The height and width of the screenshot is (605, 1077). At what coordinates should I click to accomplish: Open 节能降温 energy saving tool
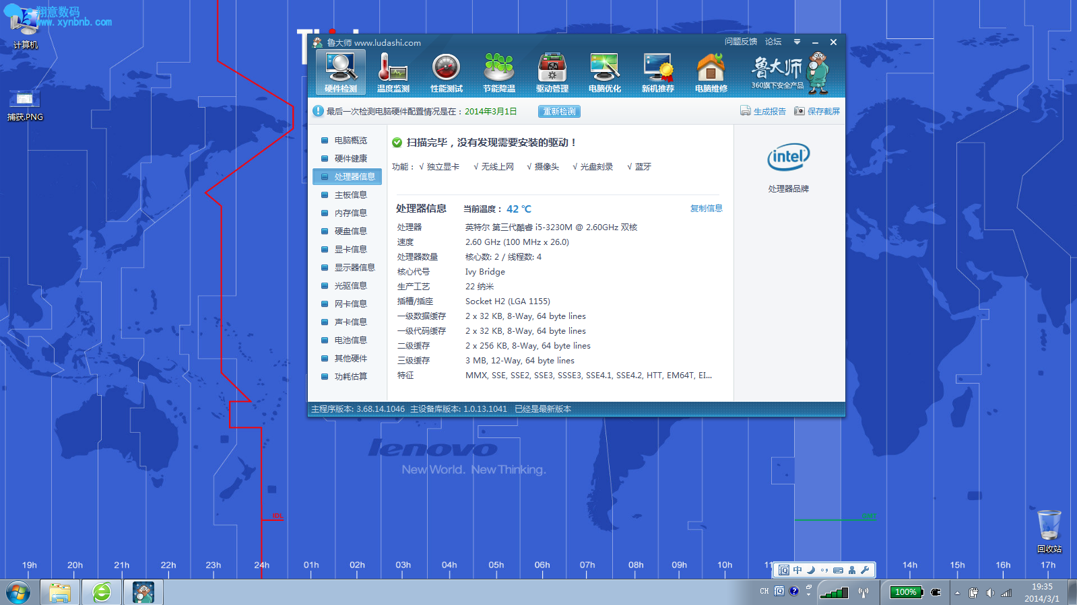pos(499,73)
